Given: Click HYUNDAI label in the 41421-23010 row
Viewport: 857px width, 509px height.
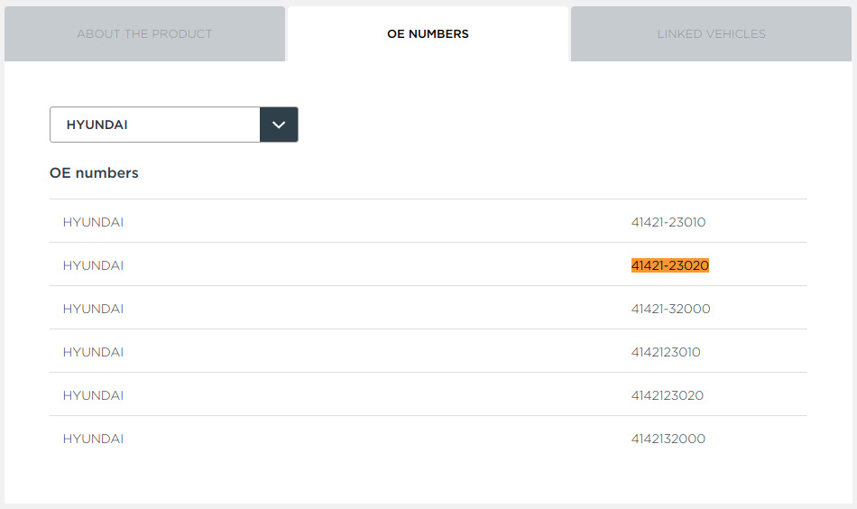Looking at the screenshot, I should pyautogui.click(x=93, y=222).
